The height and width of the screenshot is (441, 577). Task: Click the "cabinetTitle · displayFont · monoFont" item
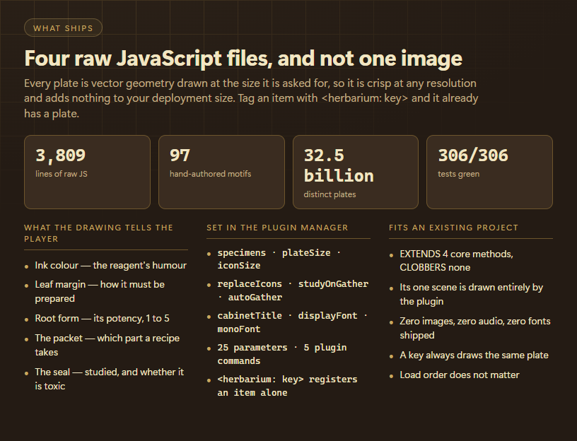(x=292, y=322)
